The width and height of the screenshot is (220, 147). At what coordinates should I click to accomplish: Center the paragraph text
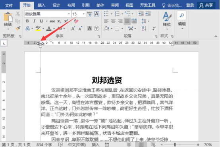(113, 21)
